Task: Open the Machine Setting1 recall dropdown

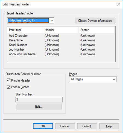Action: click(31, 20)
